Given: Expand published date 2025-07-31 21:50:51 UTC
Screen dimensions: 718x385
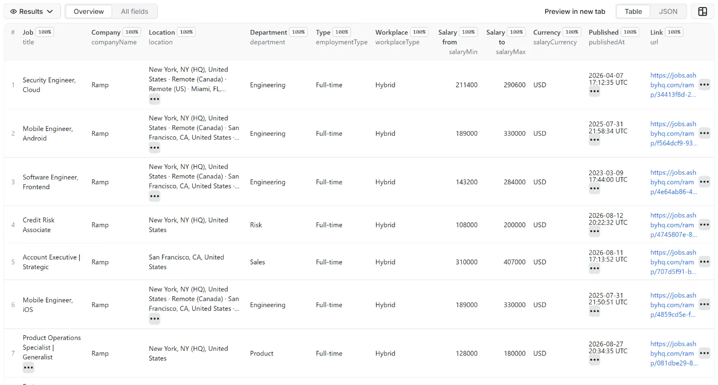Looking at the screenshot, I should (594, 311).
